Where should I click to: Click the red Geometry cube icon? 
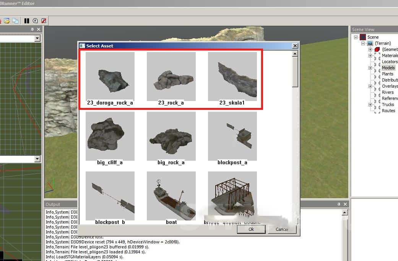(x=377, y=49)
